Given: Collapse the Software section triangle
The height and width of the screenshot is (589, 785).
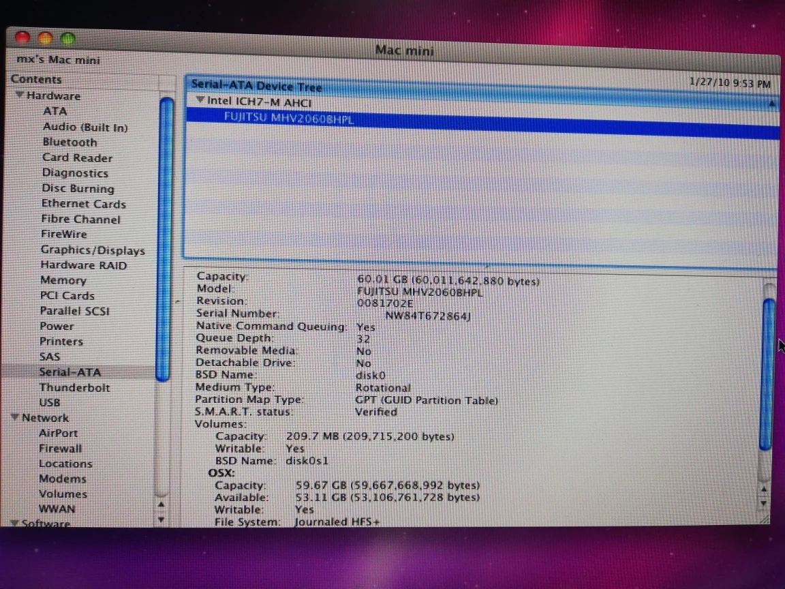Looking at the screenshot, I should tap(15, 522).
